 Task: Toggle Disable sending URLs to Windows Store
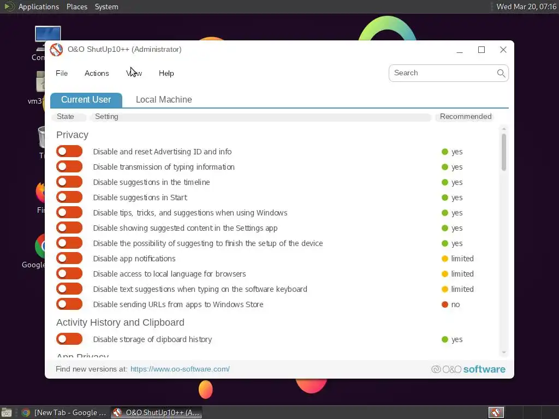(69, 304)
